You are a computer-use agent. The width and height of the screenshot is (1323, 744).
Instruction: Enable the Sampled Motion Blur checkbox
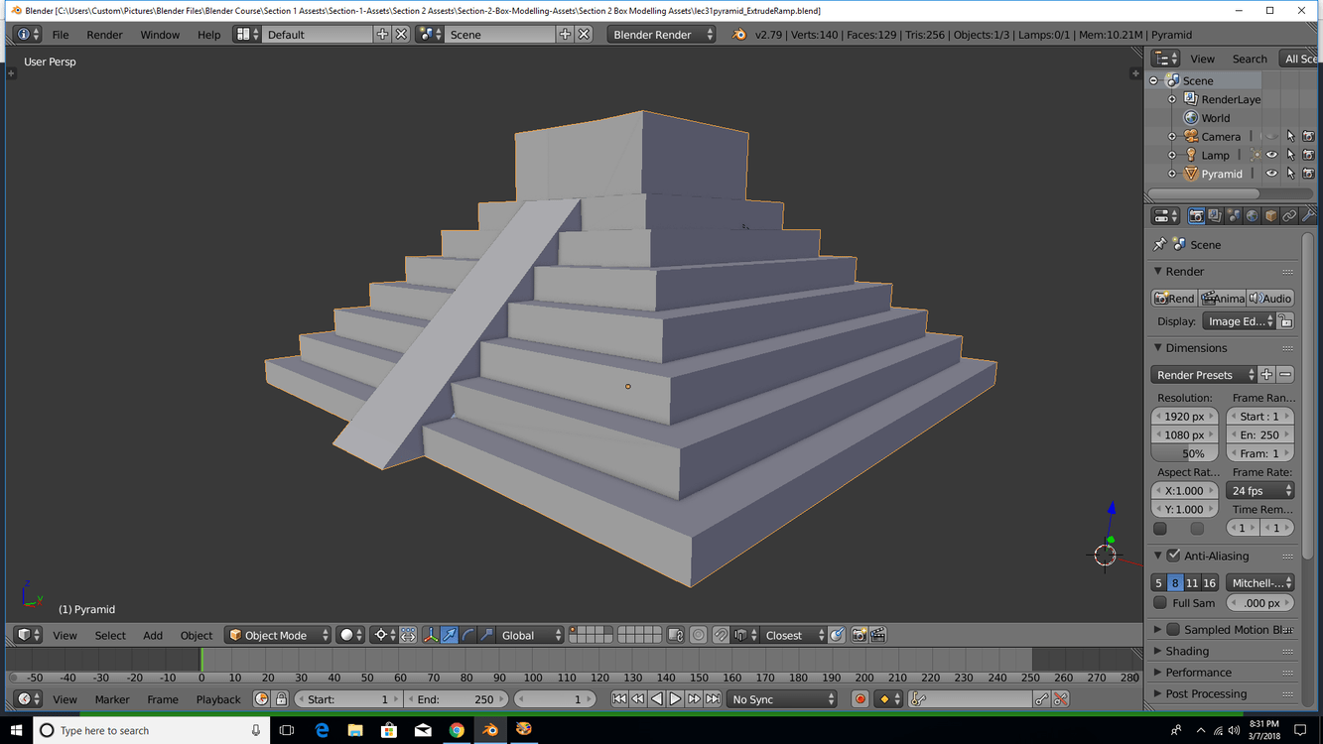coord(1173,629)
